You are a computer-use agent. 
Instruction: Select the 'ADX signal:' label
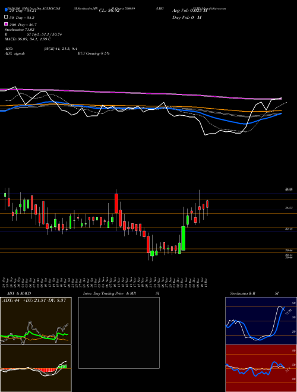(x=15, y=53)
